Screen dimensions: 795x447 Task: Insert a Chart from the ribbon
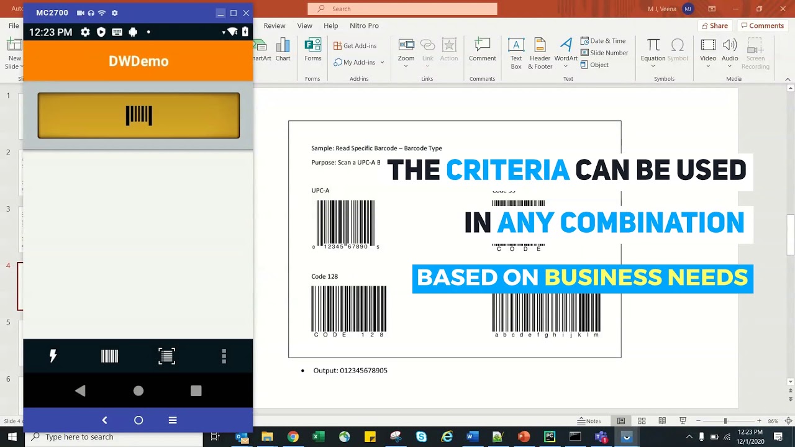point(283,50)
